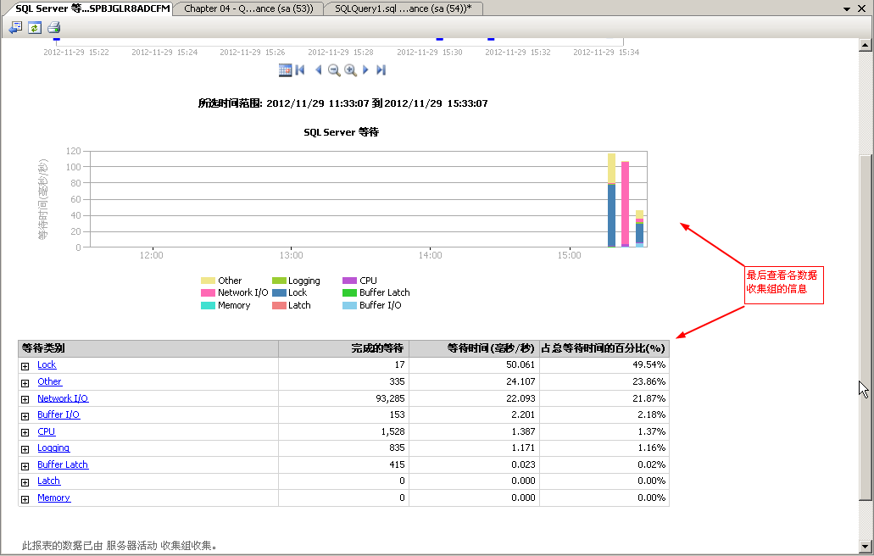Open the Latch wait link
The height and width of the screenshot is (556, 874).
(48, 481)
